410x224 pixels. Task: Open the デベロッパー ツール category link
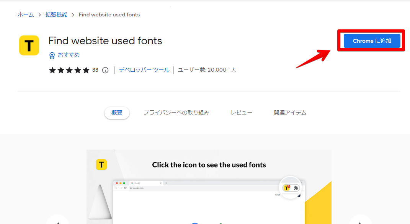point(144,70)
